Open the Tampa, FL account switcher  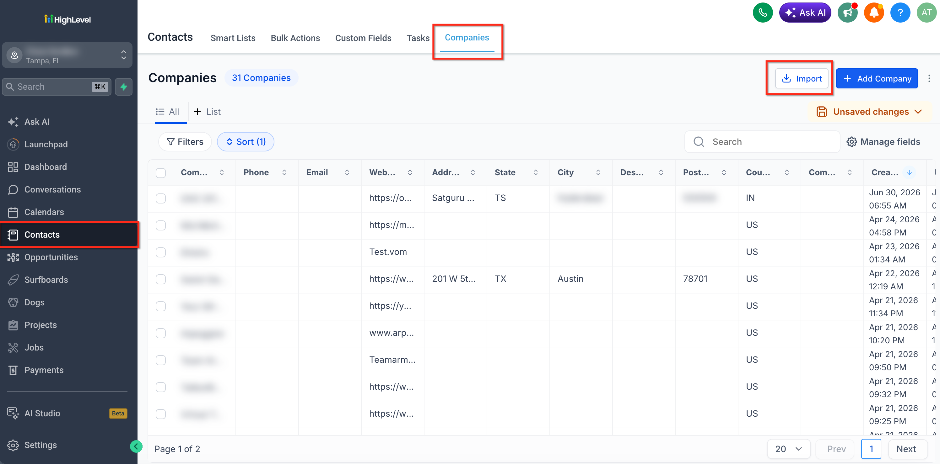point(67,55)
